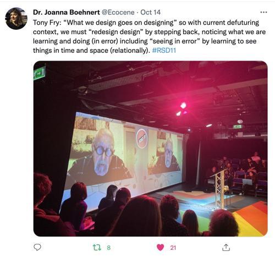This screenshot has width=275, height=257.
Task: Open the #RSD11 hashtag
Action: (164, 50)
